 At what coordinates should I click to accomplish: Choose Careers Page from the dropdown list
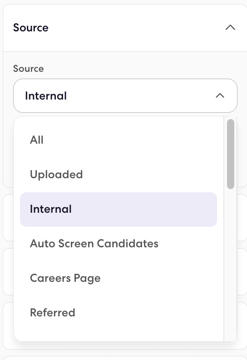coord(119,278)
